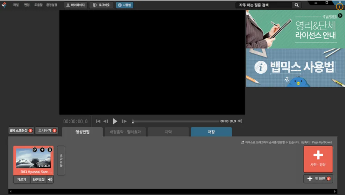Switch to the 자막 tab
345x195 pixels.
tap(168, 132)
